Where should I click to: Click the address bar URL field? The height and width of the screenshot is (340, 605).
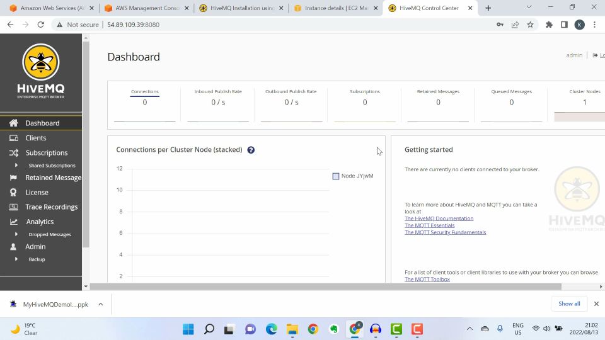coord(270,25)
